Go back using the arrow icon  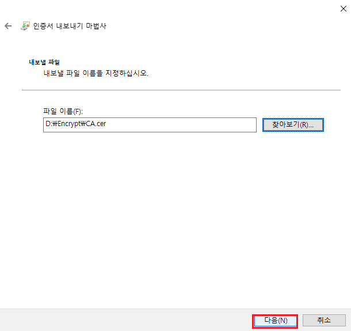click(x=8, y=26)
